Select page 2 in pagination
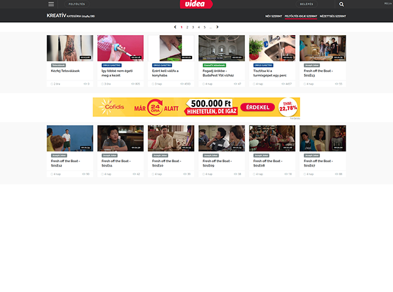 coord(187,27)
